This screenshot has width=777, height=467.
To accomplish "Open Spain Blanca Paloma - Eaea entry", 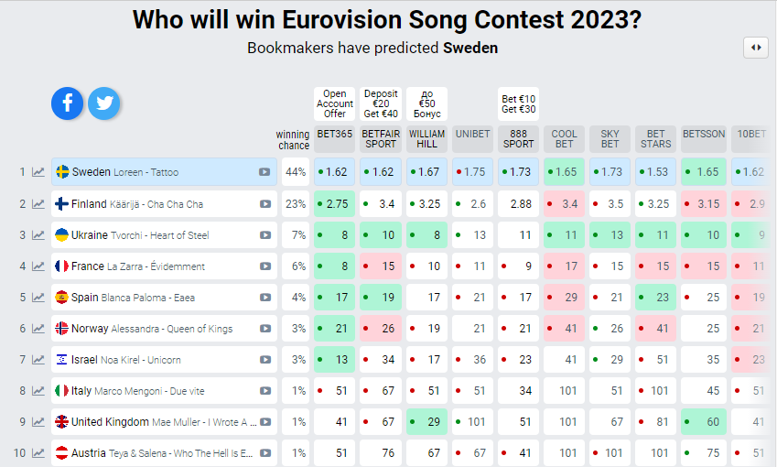I will [x=164, y=298].
